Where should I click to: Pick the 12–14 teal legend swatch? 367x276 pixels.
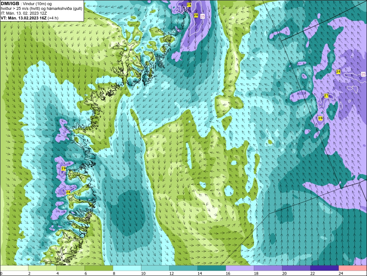pyautogui.click(x=183, y=268)
